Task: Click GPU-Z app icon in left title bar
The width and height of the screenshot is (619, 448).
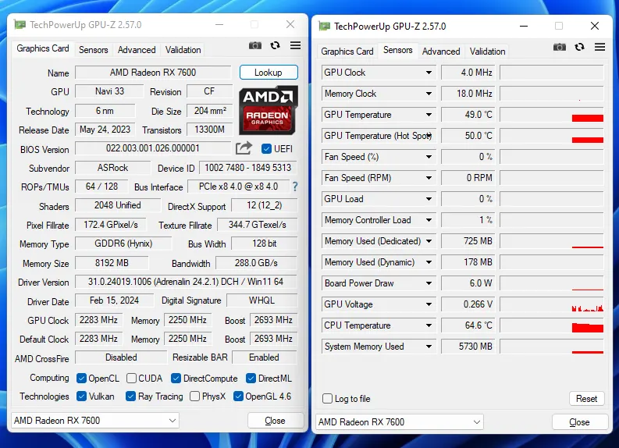Action: [x=20, y=24]
